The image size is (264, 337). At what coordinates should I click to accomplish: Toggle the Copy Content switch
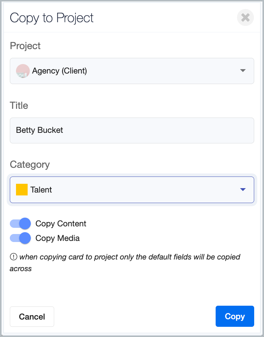tap(20, 223)
